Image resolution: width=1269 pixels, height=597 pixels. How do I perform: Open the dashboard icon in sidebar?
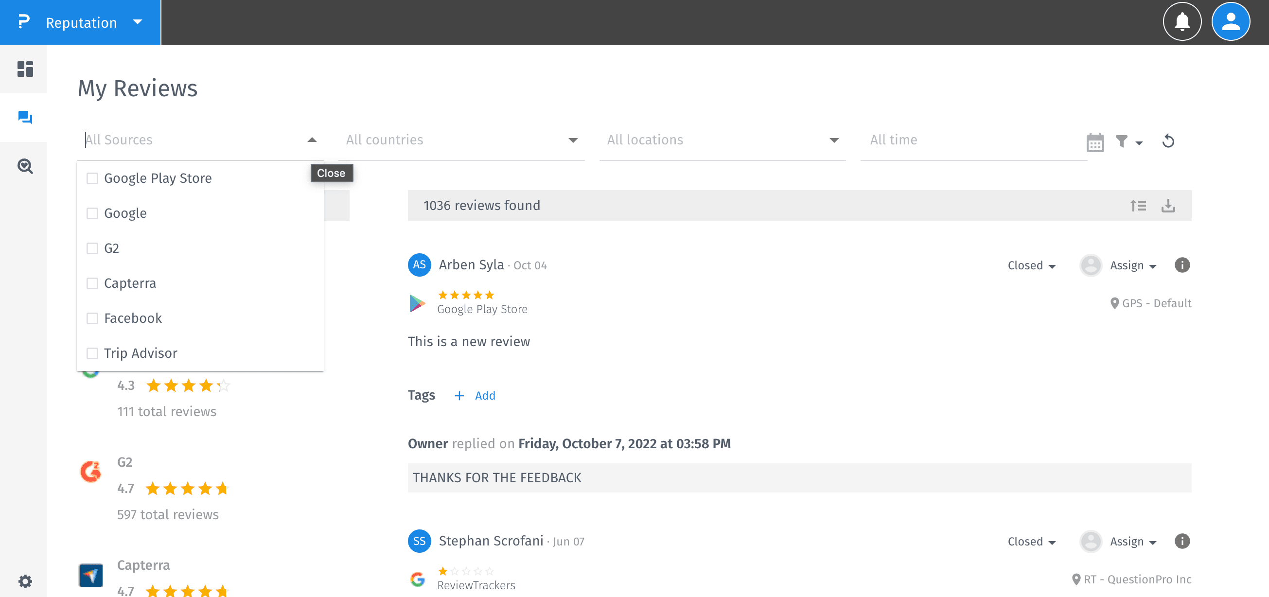click(x=25, y=69)
